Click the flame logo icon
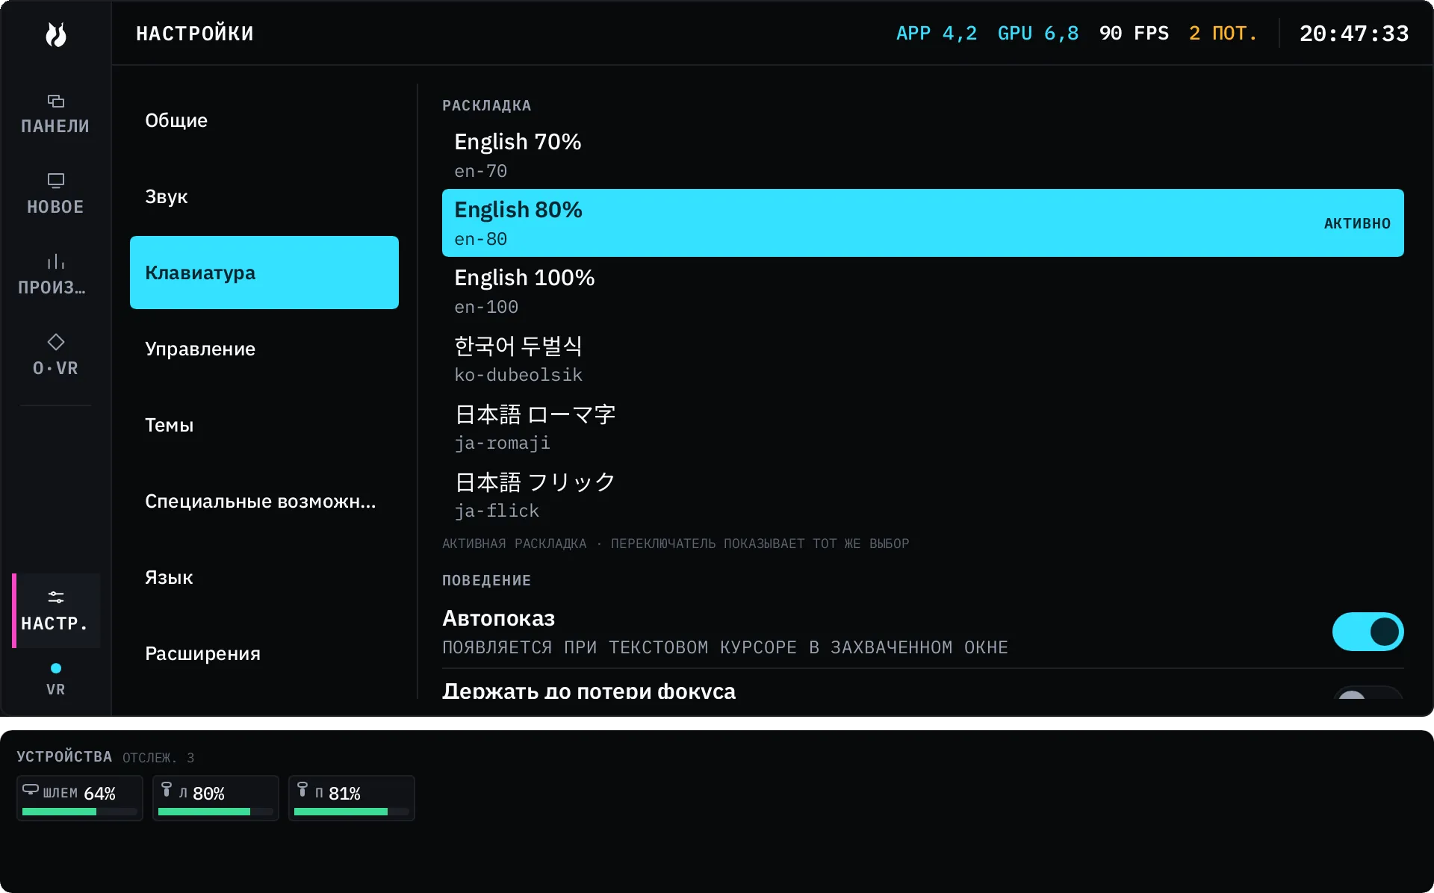Image resolution: width=1434 pixels, height=893 pixels. 55,34
